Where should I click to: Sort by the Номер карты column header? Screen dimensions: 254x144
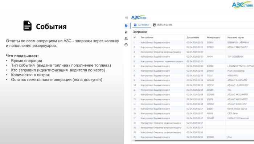(213, 38)
